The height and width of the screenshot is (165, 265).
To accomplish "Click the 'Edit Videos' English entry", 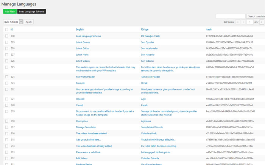I will pyautogui.click(x=82, y=158).
